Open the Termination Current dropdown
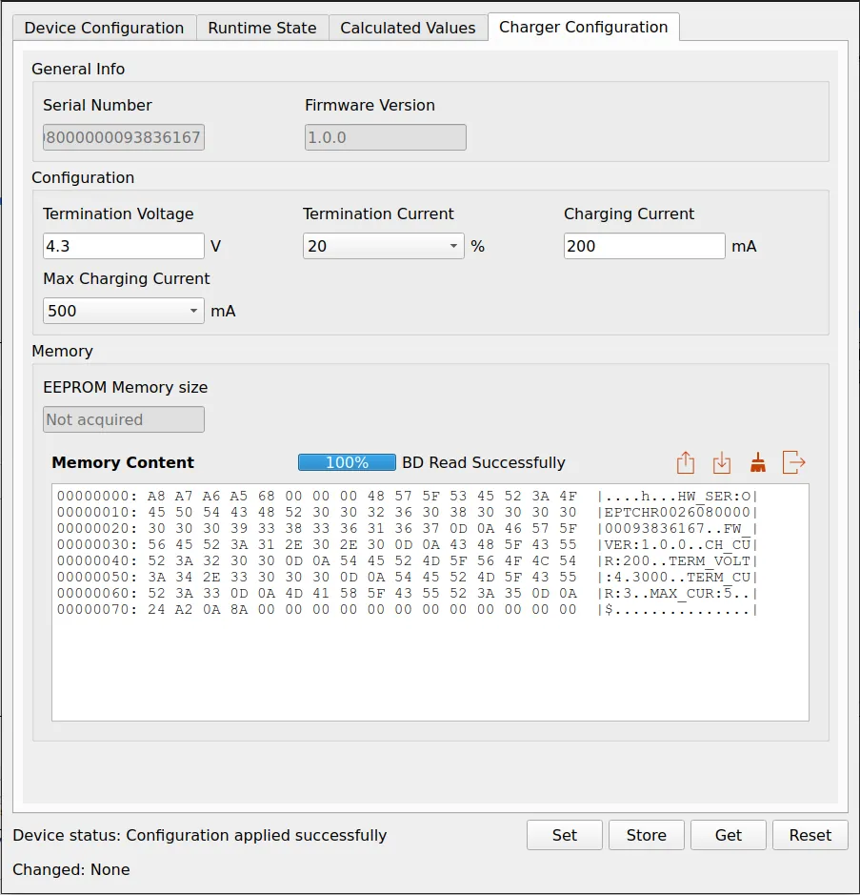Viewport: 860px width, 895px height. tap(383, 246)
